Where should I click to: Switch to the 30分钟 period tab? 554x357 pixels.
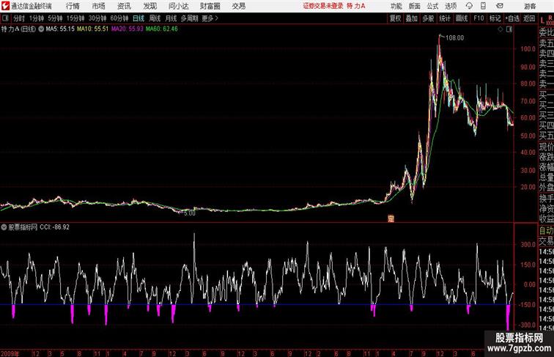[x=97, y=18]
